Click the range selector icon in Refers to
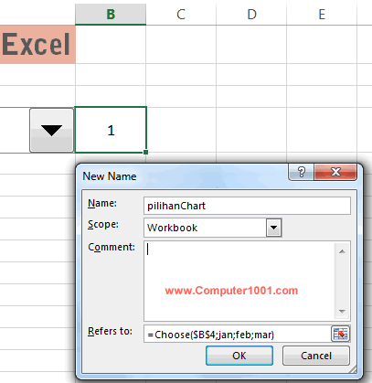 (x=341, y=334)
